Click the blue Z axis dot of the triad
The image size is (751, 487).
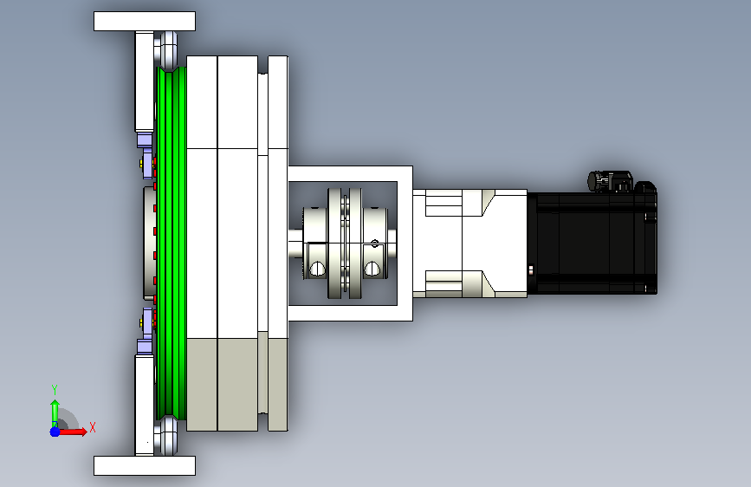55,432
